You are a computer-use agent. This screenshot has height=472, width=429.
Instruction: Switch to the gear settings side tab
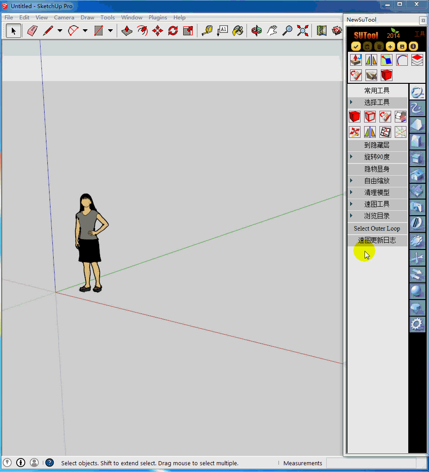pos(417,324)
